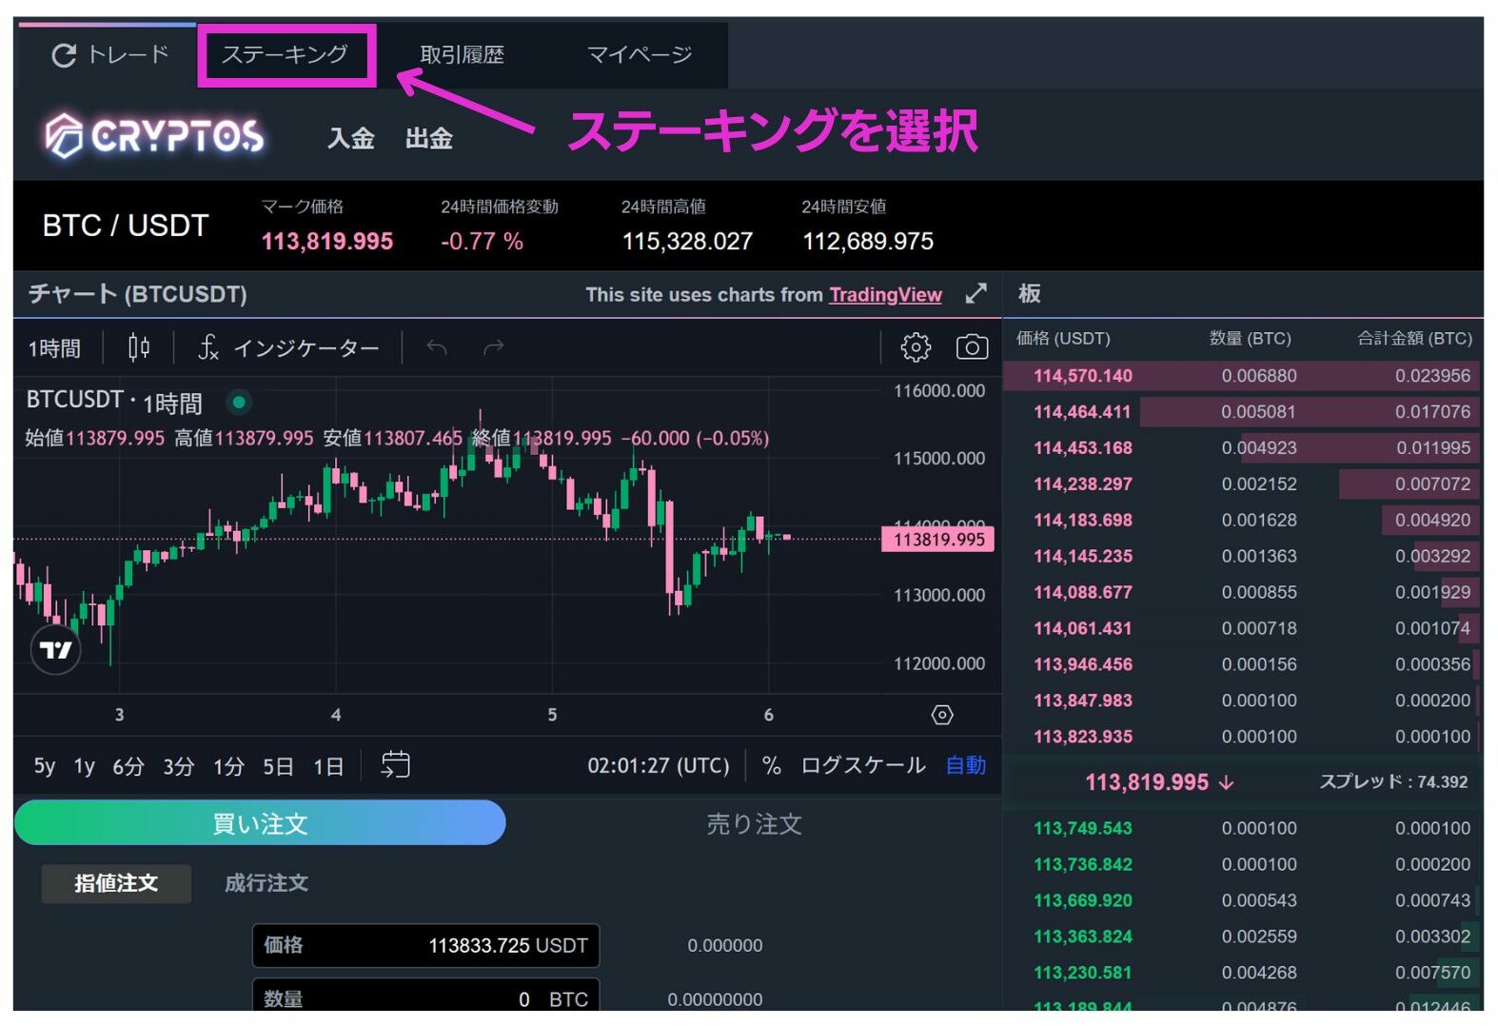Click the 113,819.995 last price in order book

pyautogui.click(x=1147, y=782)
